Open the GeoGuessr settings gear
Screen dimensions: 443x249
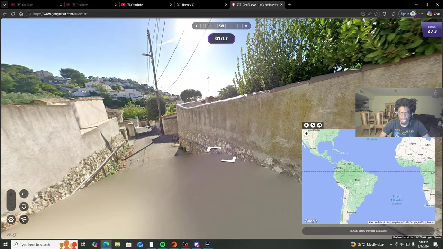(11, 219)
